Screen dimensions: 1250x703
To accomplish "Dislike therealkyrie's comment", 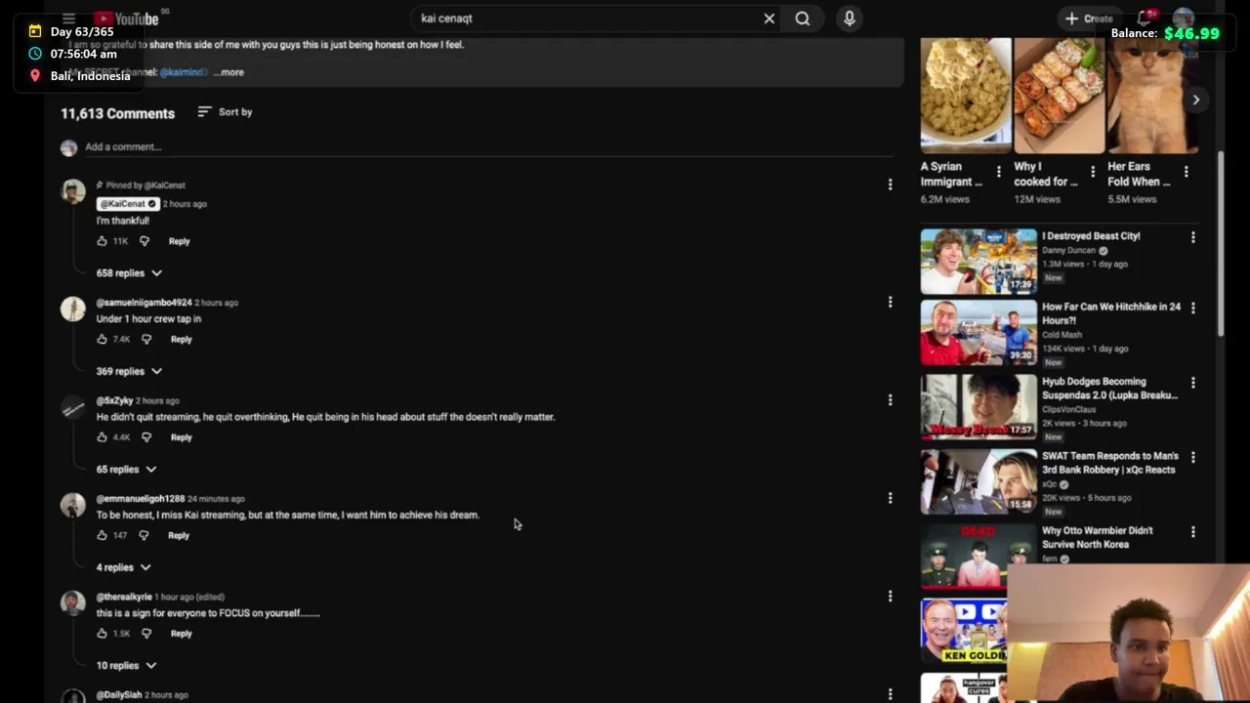I will click(x=146, y=634).
